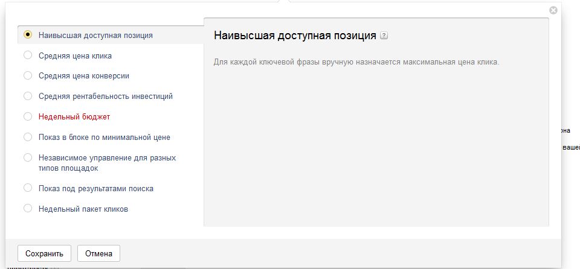Select Показ под результатами поиска radio button
This screenshot has width=580, height=269.
(27, 188)
